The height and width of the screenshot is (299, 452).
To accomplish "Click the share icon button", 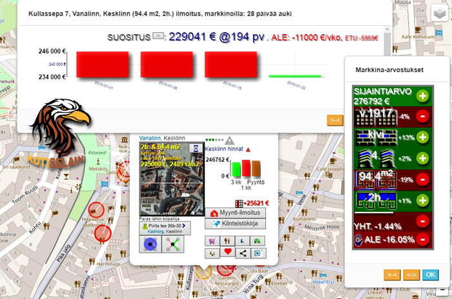I will (243, 253).
